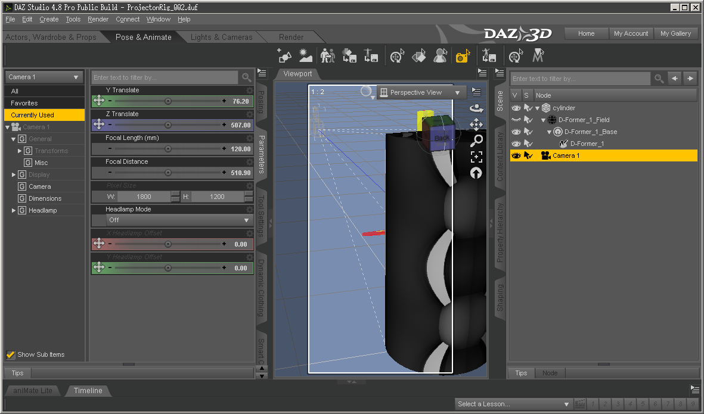The height and width of the screenshot is (414, 704).
Task: Open the Render menu
Action: (98, 19)
